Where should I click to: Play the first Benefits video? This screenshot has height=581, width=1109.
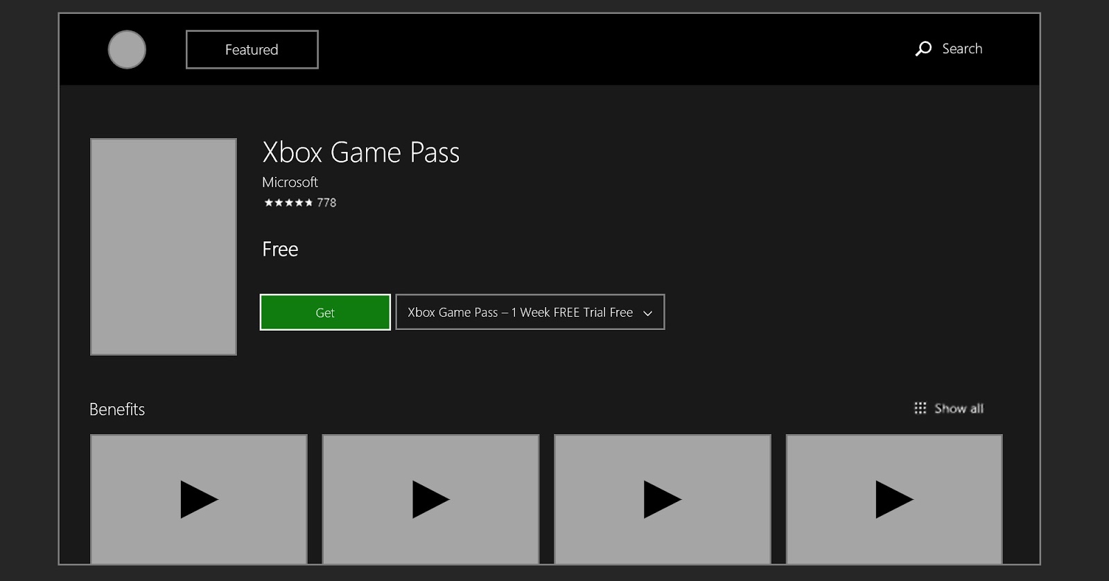point(199,499)
